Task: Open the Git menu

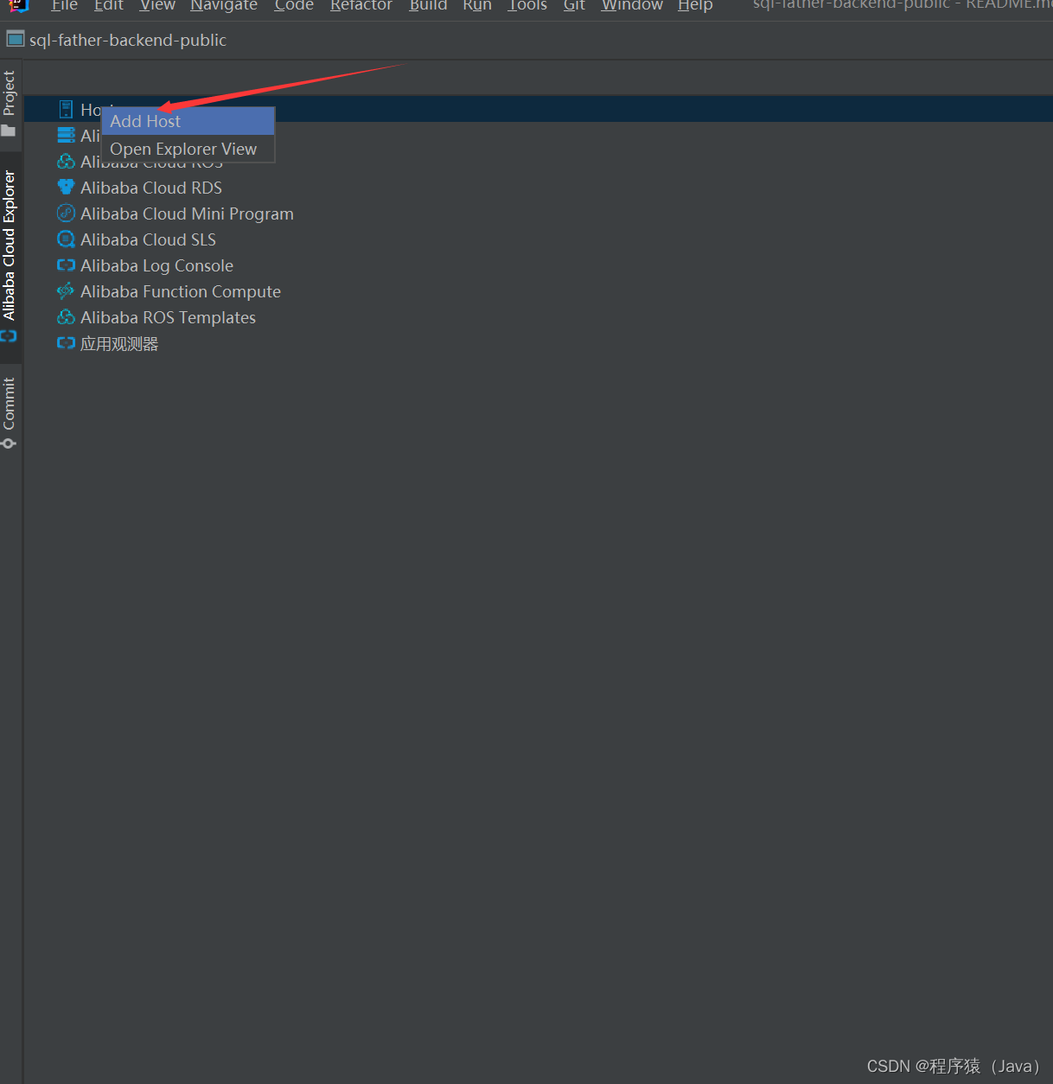Action: (574, 5)
